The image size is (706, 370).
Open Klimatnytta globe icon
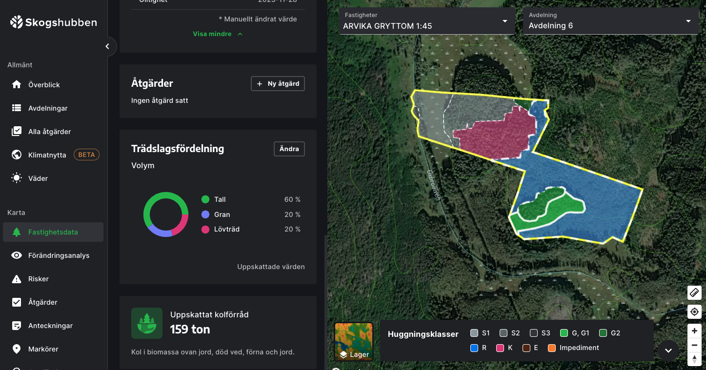(17, 155)
